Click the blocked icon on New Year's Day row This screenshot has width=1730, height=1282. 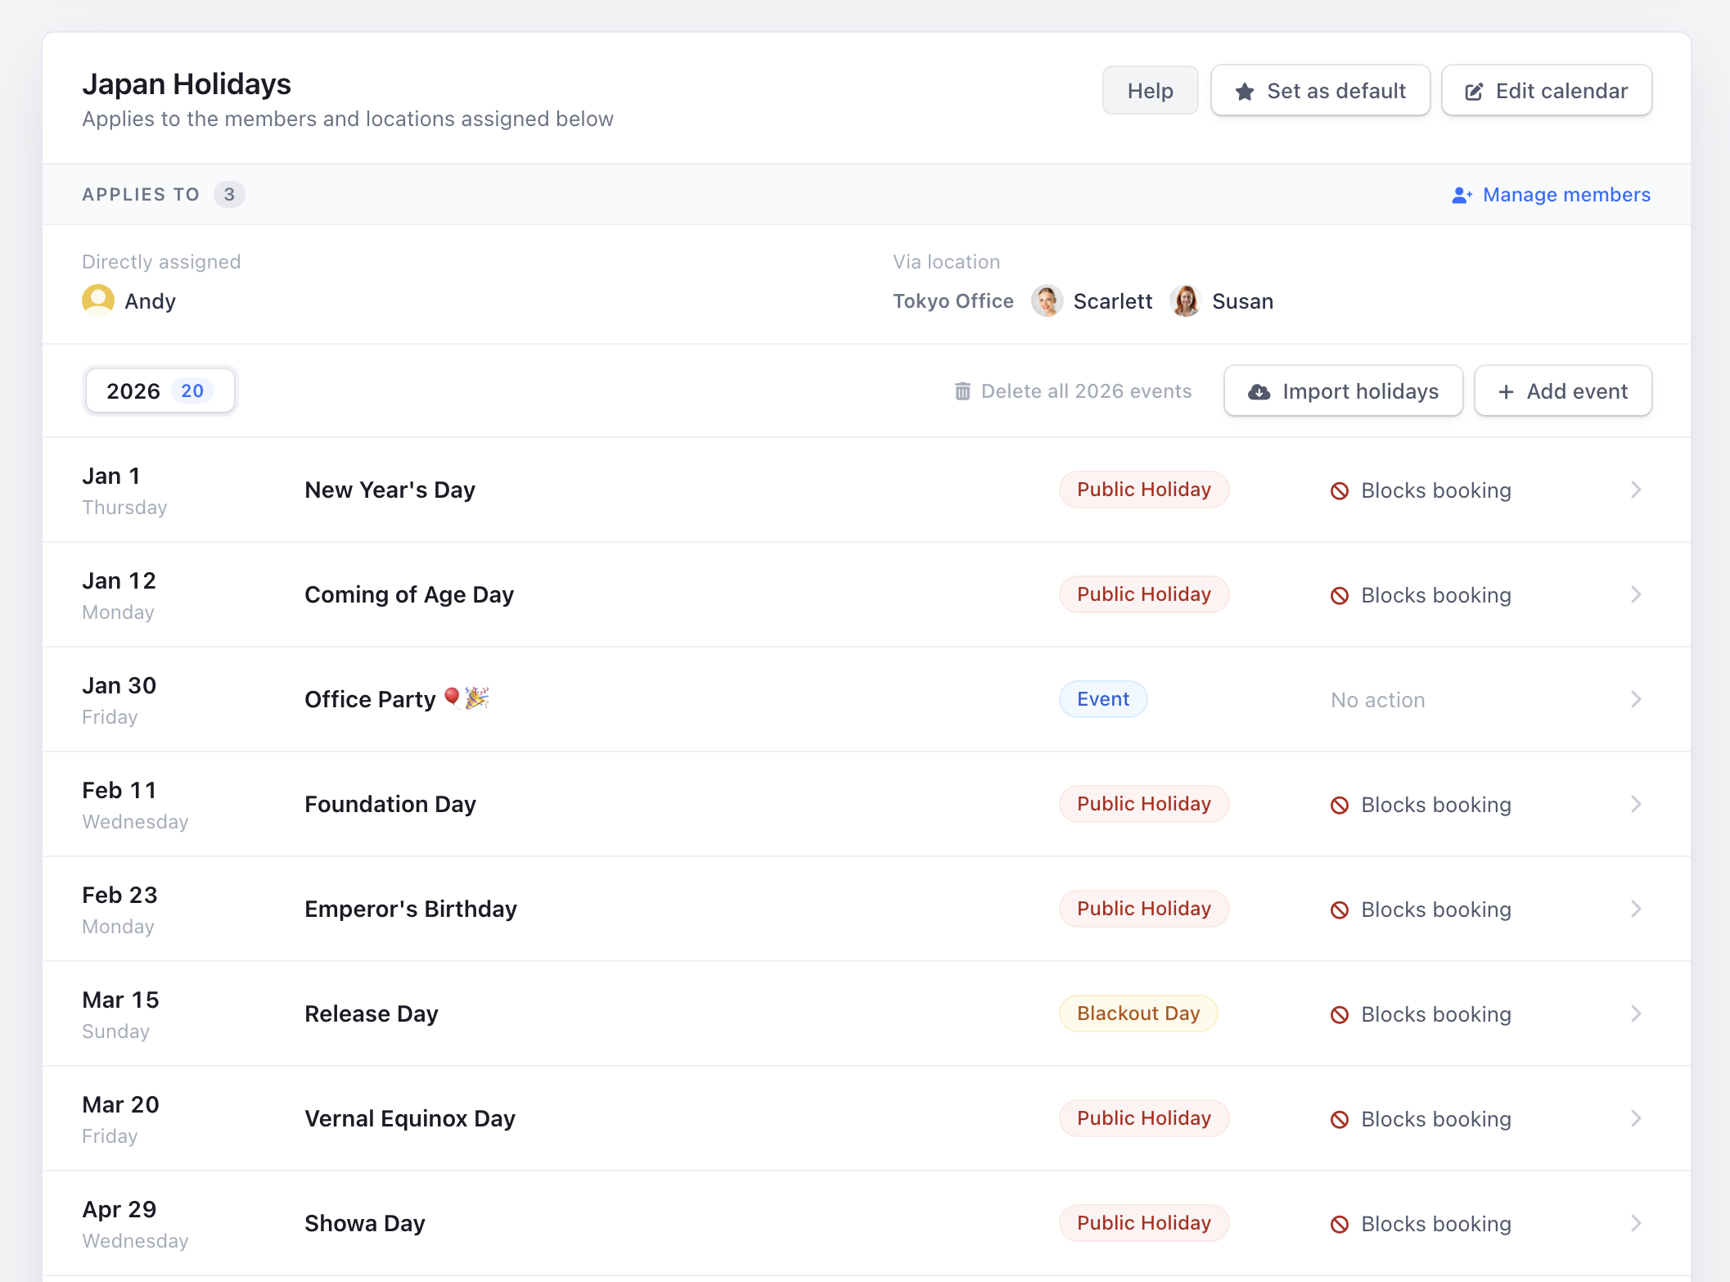[x=1340, y=490]
